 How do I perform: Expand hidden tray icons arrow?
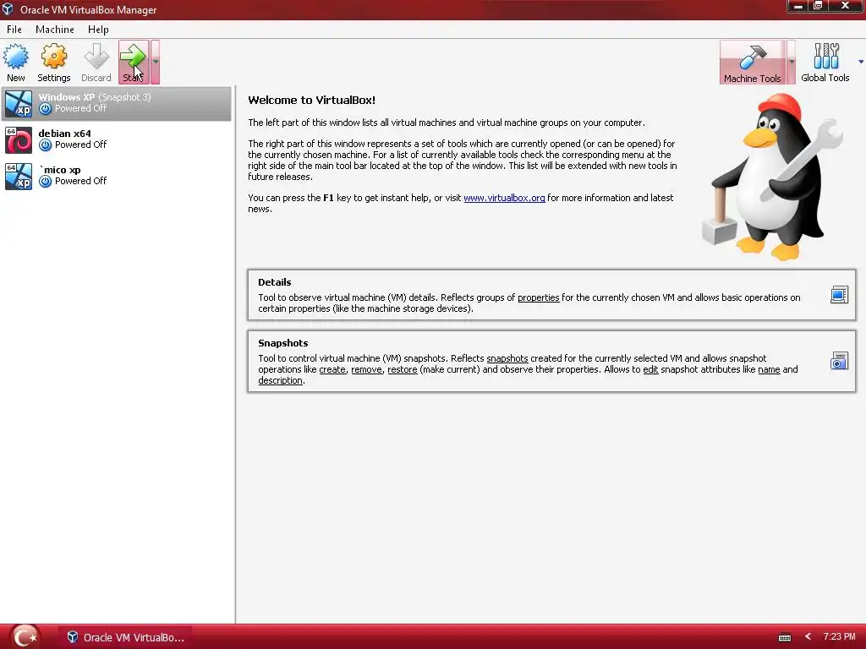tap(808, 637)
